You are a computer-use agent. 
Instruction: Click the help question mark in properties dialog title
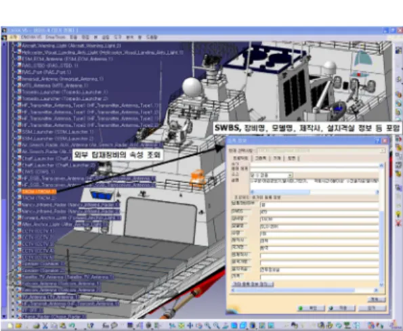377,141
